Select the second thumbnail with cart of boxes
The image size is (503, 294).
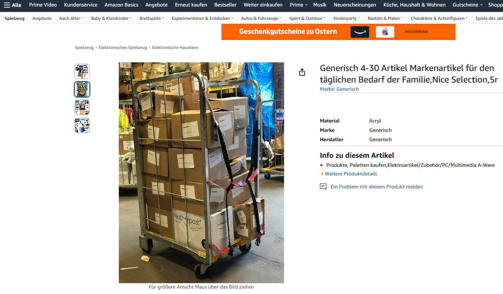pyautogui.click(x=82, y=89)
